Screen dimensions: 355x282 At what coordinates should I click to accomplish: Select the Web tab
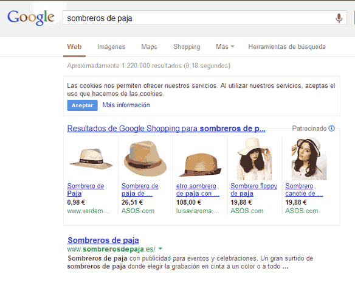(x=74, y=47)
